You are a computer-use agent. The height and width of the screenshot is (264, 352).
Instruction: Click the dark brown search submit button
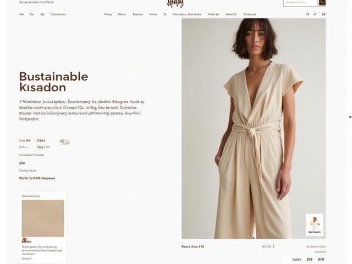[322, 3]
